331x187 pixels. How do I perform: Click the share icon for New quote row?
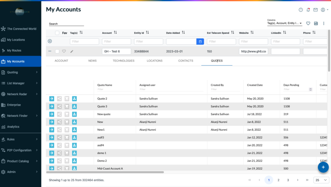(60, 114)
